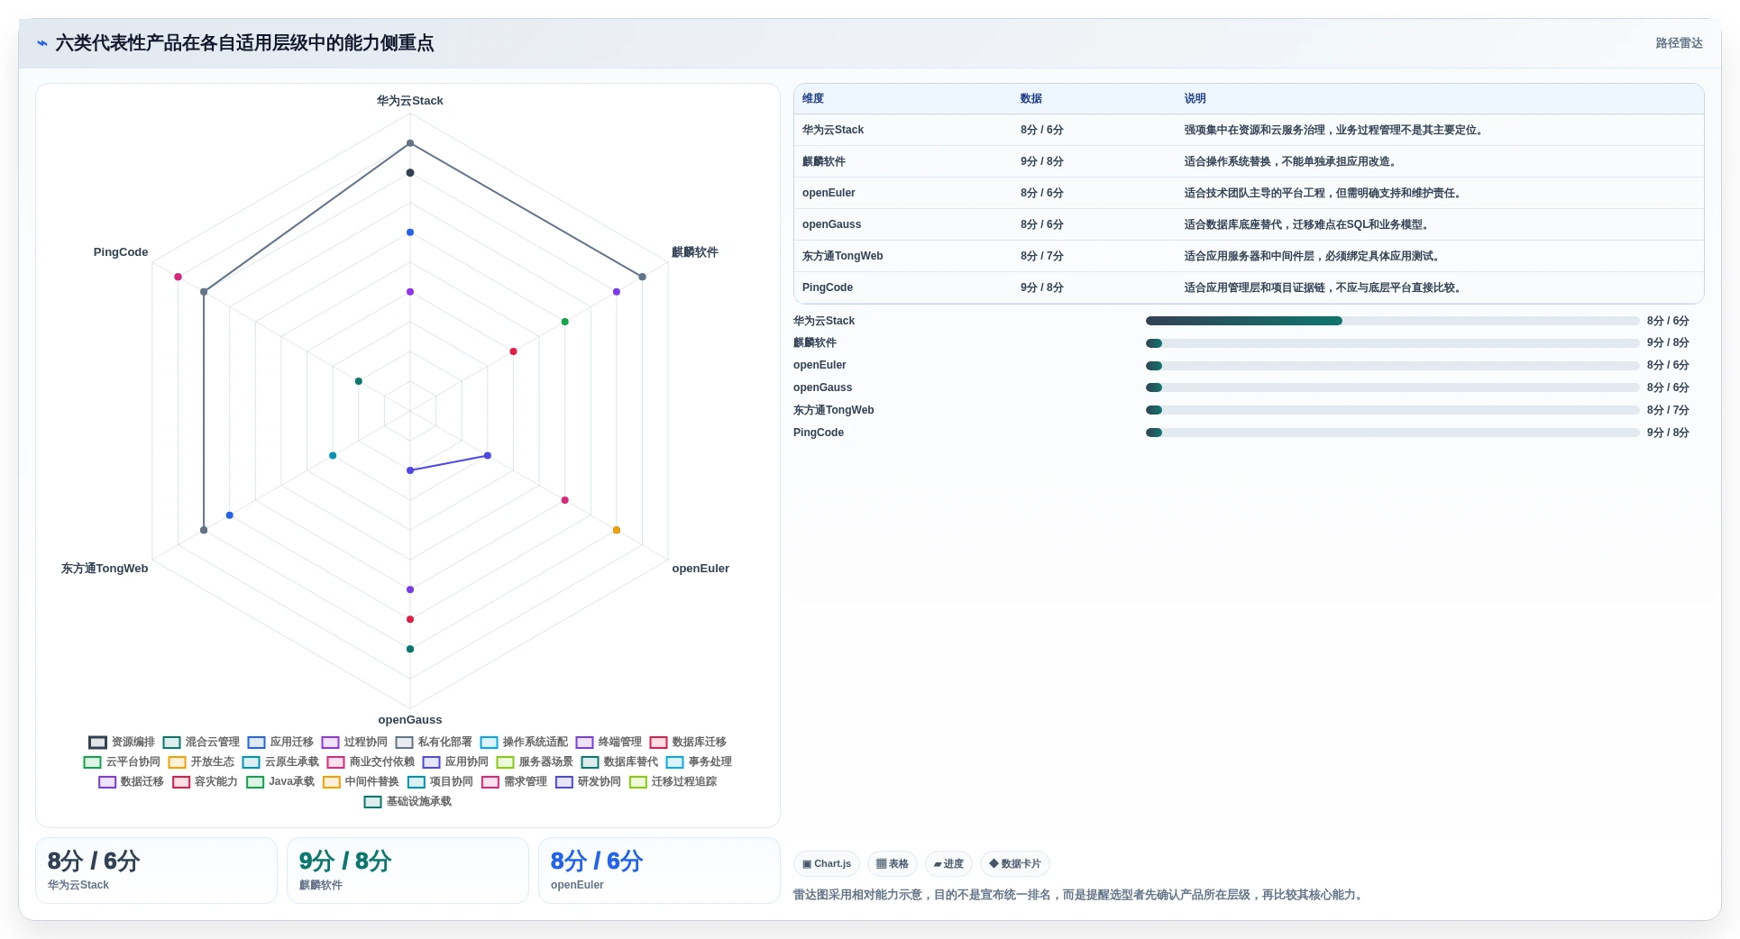Click the openEuler radar axis label
The width and height of the screenshot is (1740, 939).
[x=701, y=569]
